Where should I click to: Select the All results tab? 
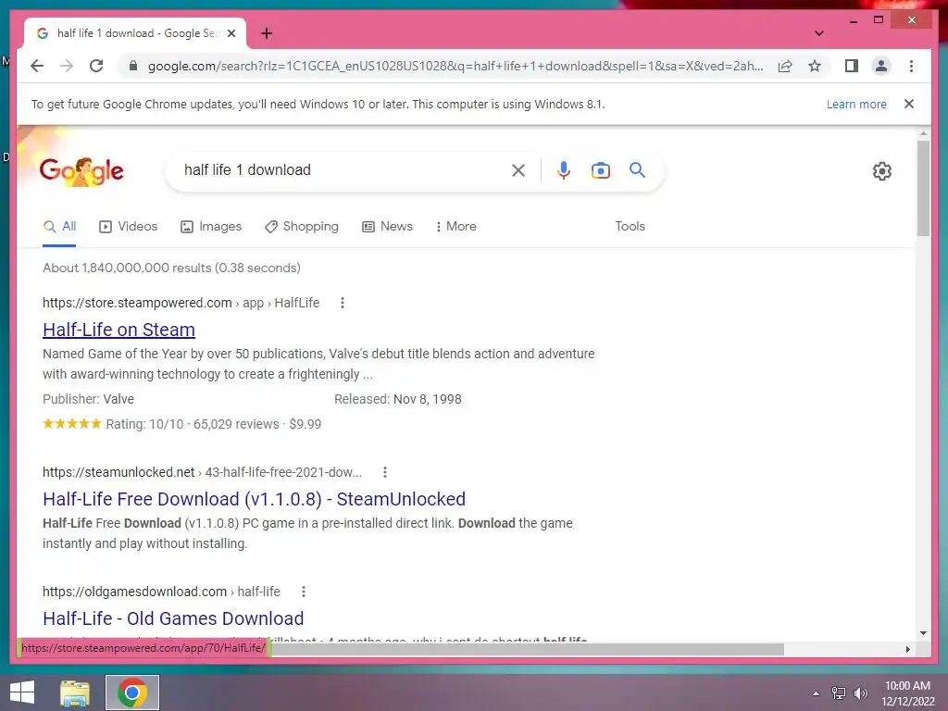click(59, 227)
